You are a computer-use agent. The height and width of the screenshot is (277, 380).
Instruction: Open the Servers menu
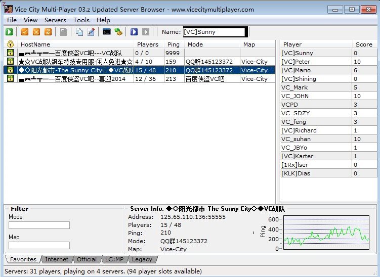55,20
